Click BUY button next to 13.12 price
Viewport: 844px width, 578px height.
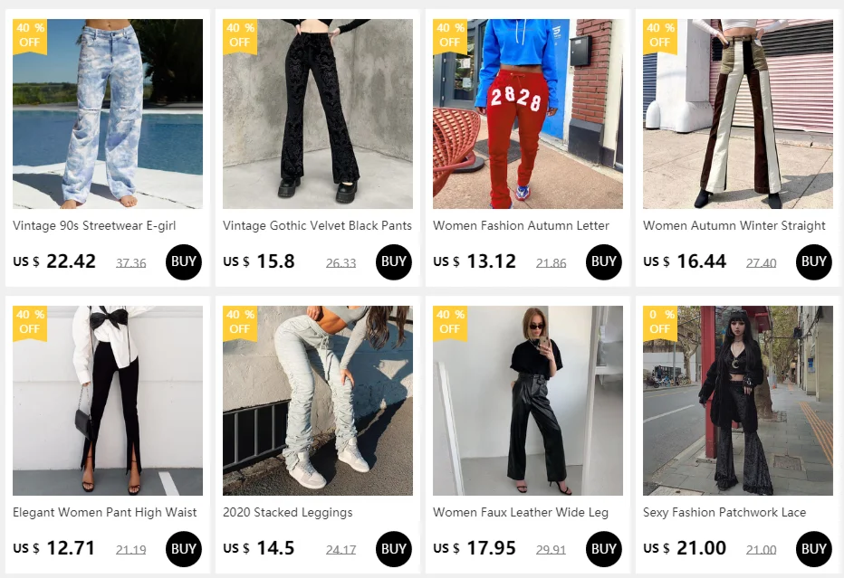(x=603, y=261)
